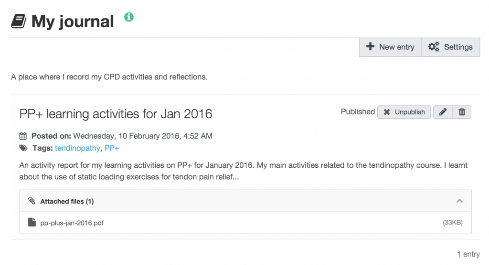The width and height of the screenshot is (489, 265).
Task: Click the tags icon beside Tags
Action: pos(24,148)
